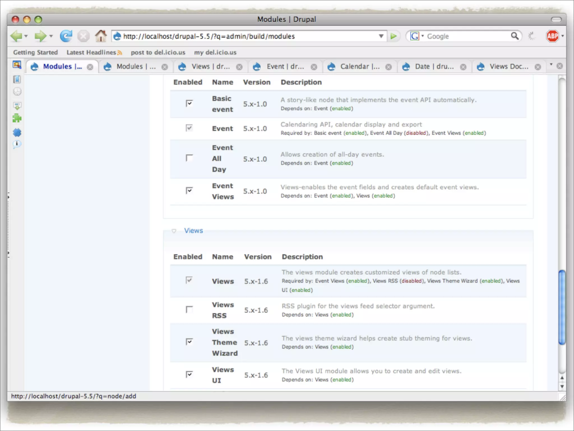The image size is (574, 431).
Task: Click the Forward arrow icon
Action: point(40,36)
